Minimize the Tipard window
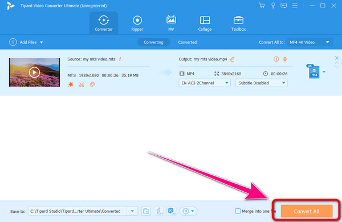Screen dimensions: 342x222 [x=312, y=6]
